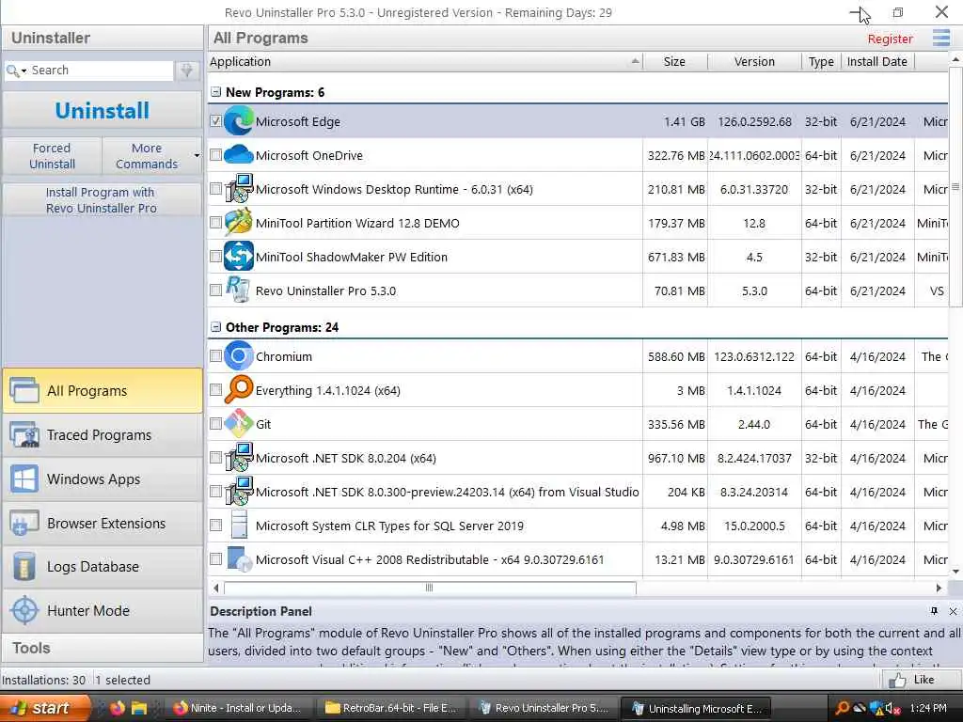Click the Visual C++ 2008 Redistributable icon

pyautogui.click(x=238, y=558)
